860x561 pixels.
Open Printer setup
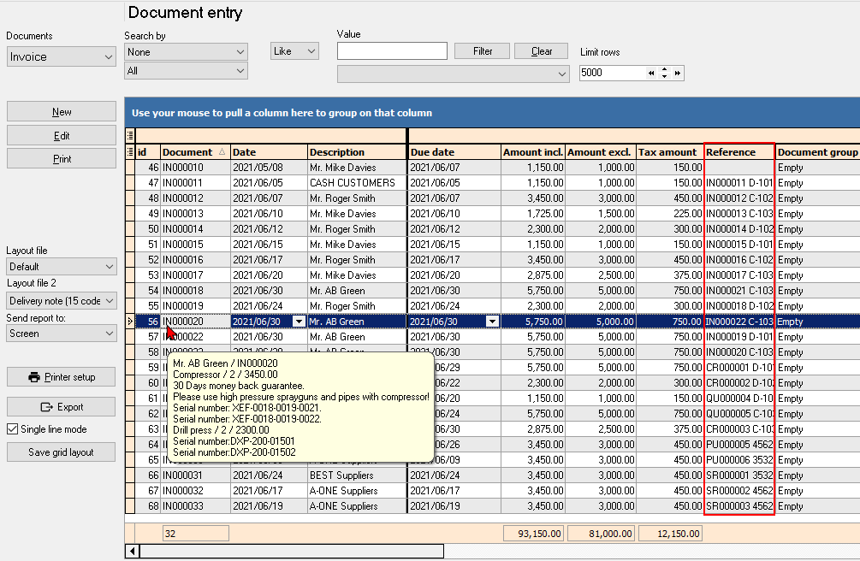[x=62, y=377]
